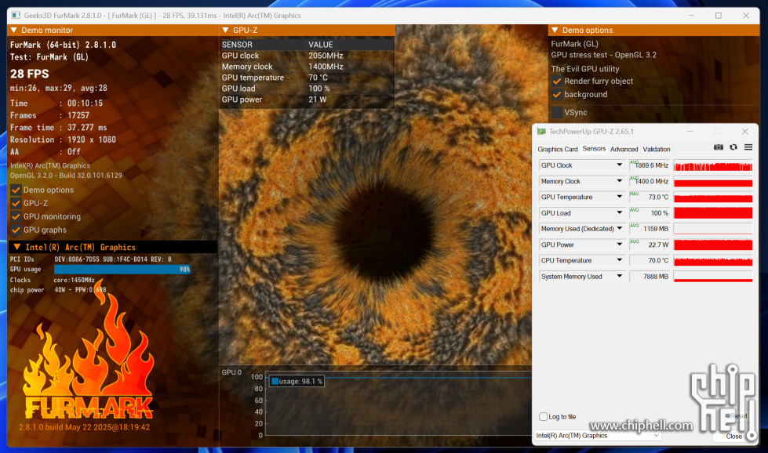Screen dimensions: 768x453
Task: Refresh GPU-Z sensors with the refresh icon
Action: coord(733,147)
